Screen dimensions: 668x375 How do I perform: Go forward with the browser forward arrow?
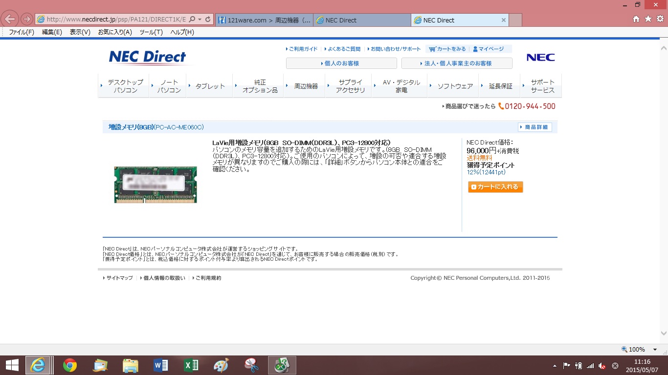coord(26,20)
